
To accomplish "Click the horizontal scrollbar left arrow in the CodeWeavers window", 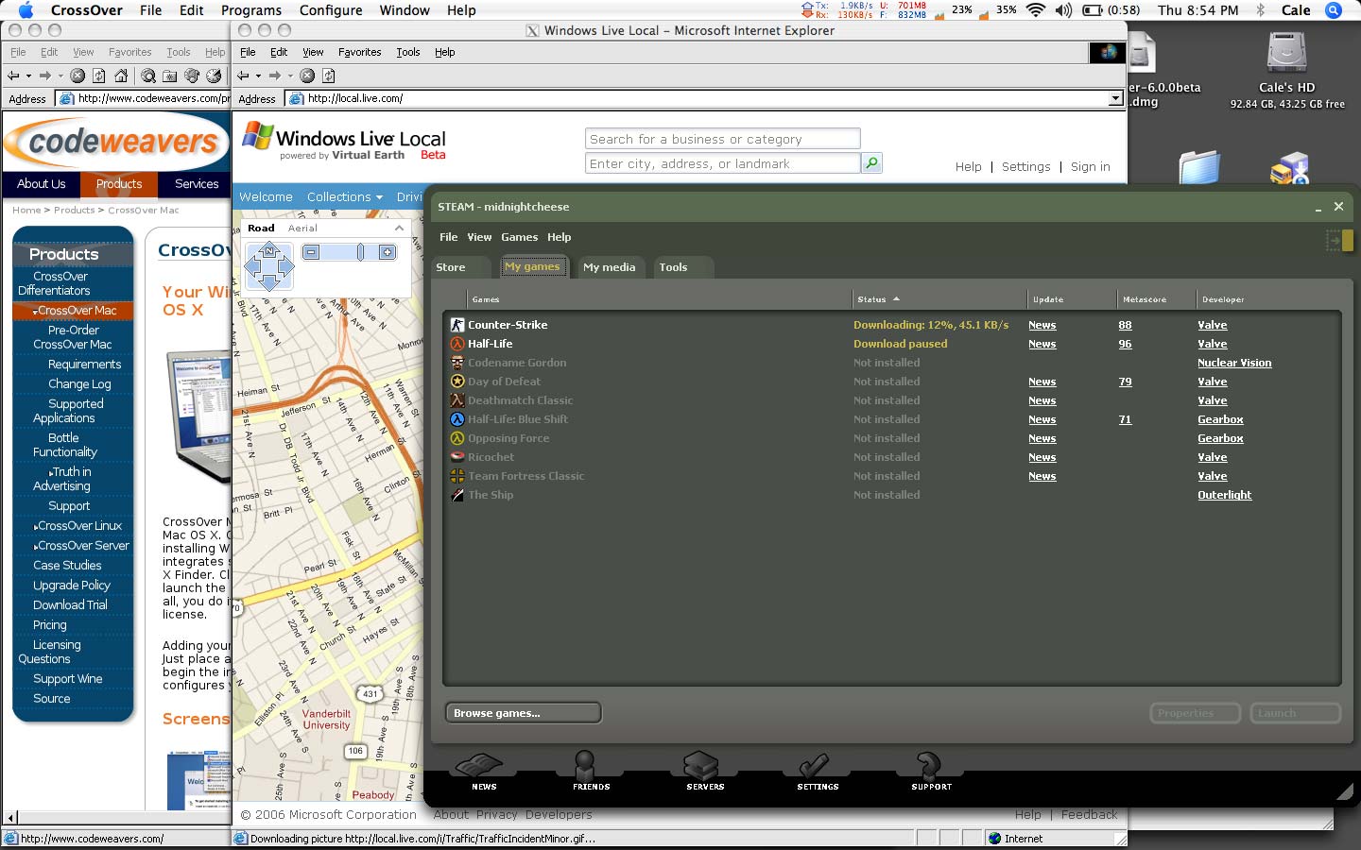I will [x=11, y=818].
